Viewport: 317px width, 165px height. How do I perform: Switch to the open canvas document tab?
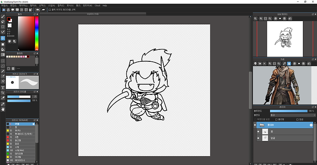click(x=93, y=14)
